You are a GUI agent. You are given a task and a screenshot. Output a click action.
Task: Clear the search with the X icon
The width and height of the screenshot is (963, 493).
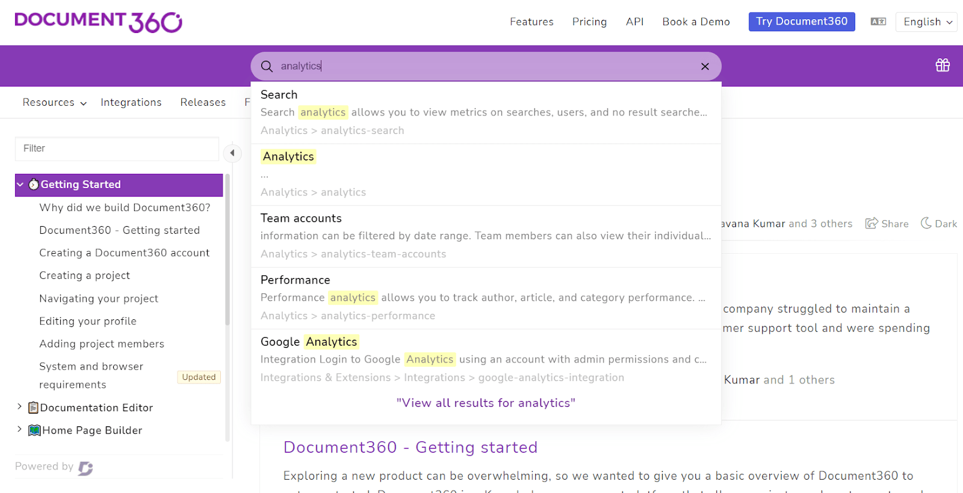pyautogui.click(x=705, y=67)
